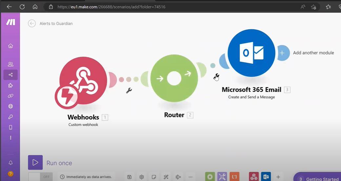
Task: Open the Make logo home
Action: [10, 22]
